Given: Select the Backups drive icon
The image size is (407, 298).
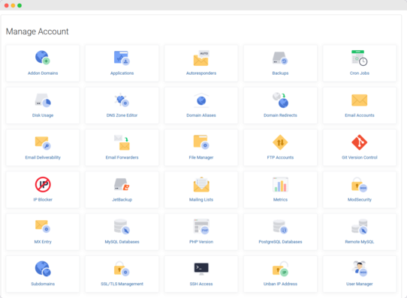Looking at the screenshot, I should [280, 58].
